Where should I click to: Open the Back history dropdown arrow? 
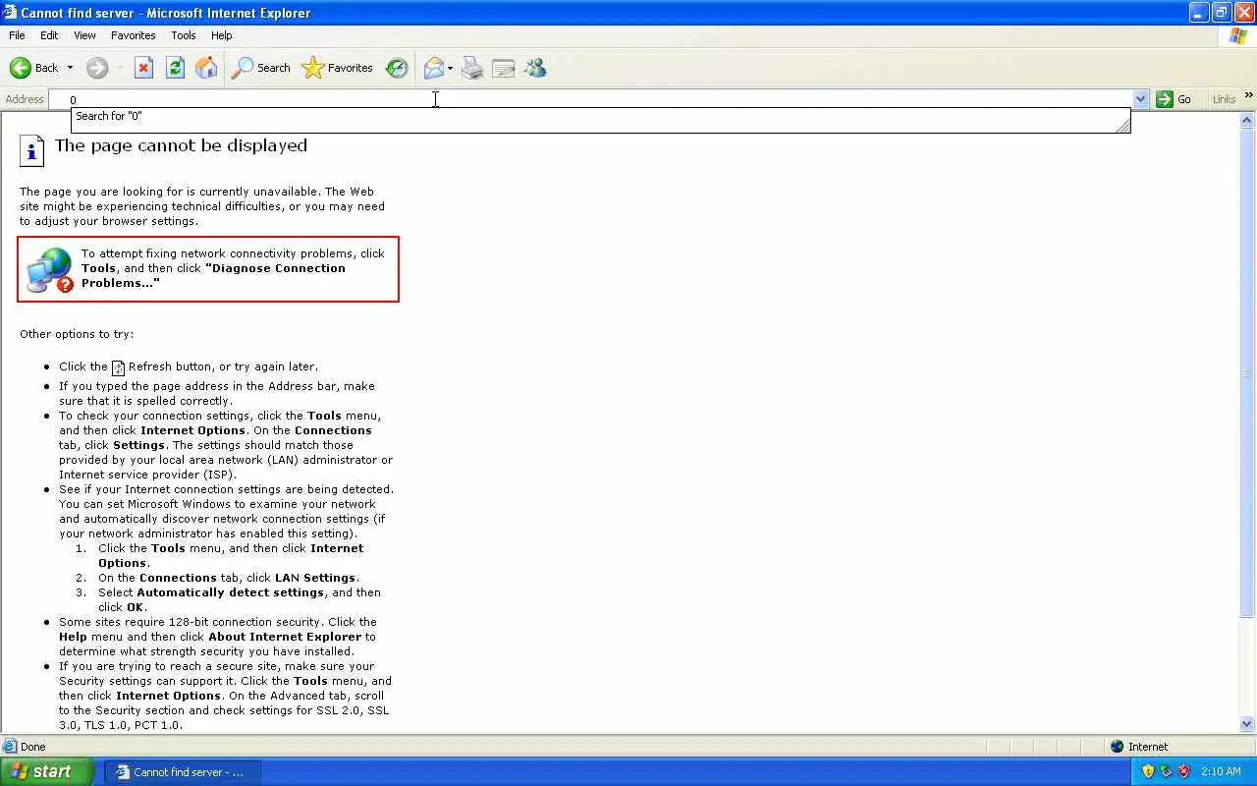(70, 68)
